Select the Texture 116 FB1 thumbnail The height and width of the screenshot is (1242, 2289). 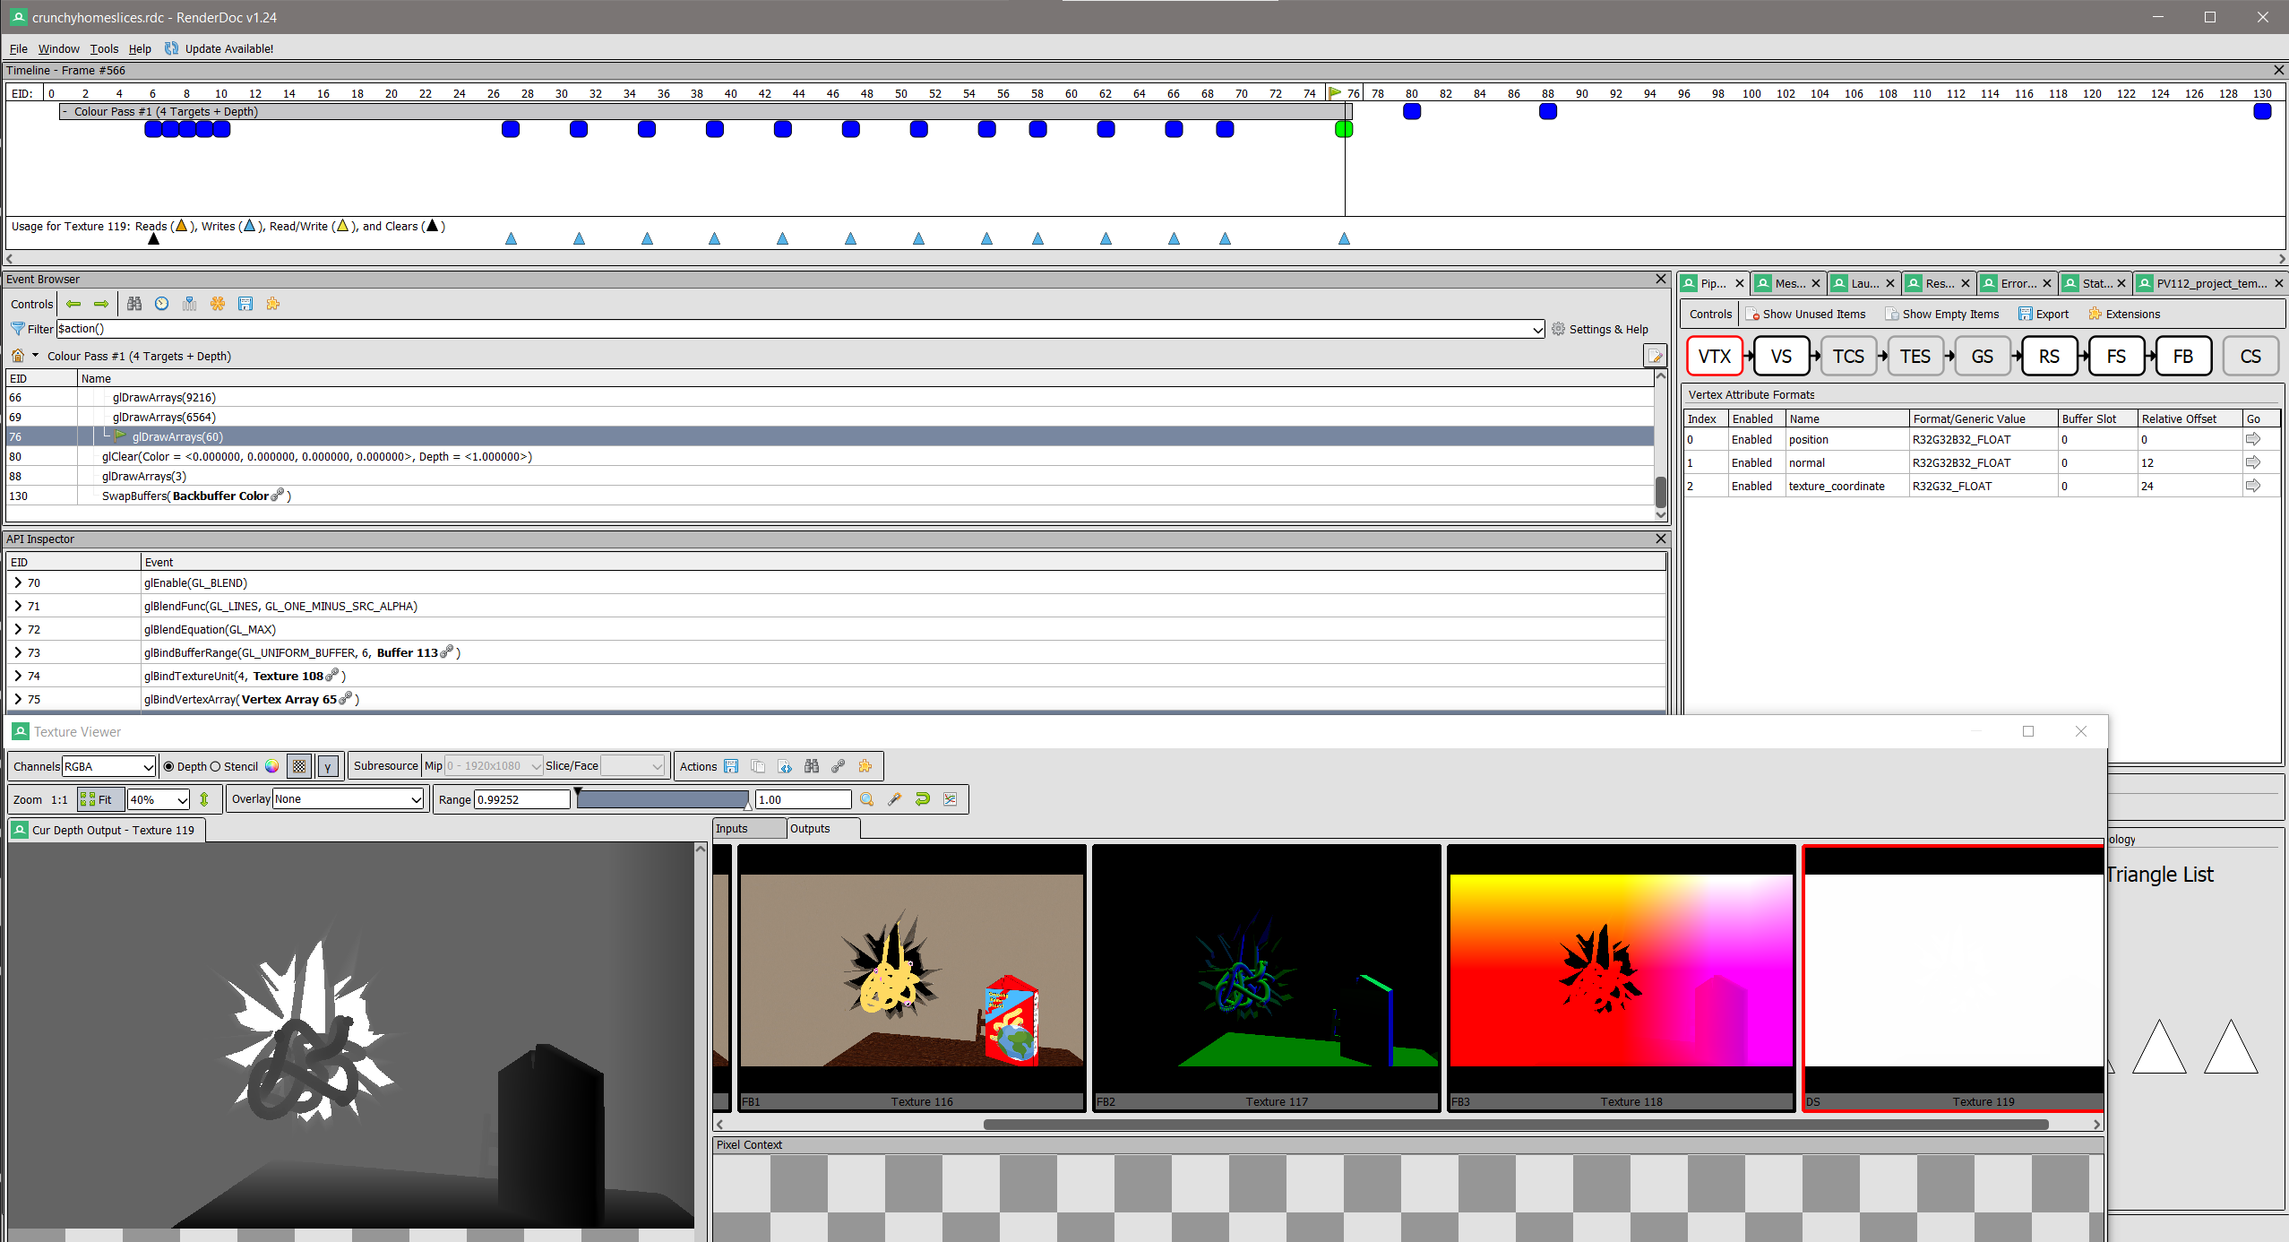[911, 971]
